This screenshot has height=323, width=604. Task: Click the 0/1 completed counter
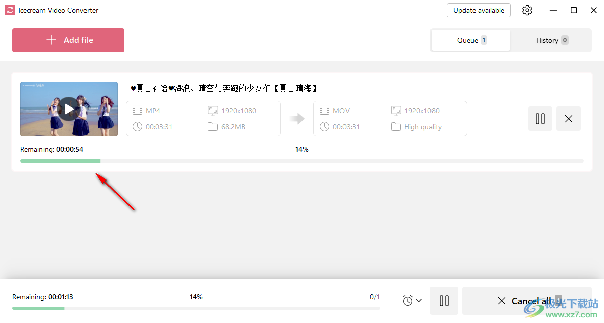(374, 297)
